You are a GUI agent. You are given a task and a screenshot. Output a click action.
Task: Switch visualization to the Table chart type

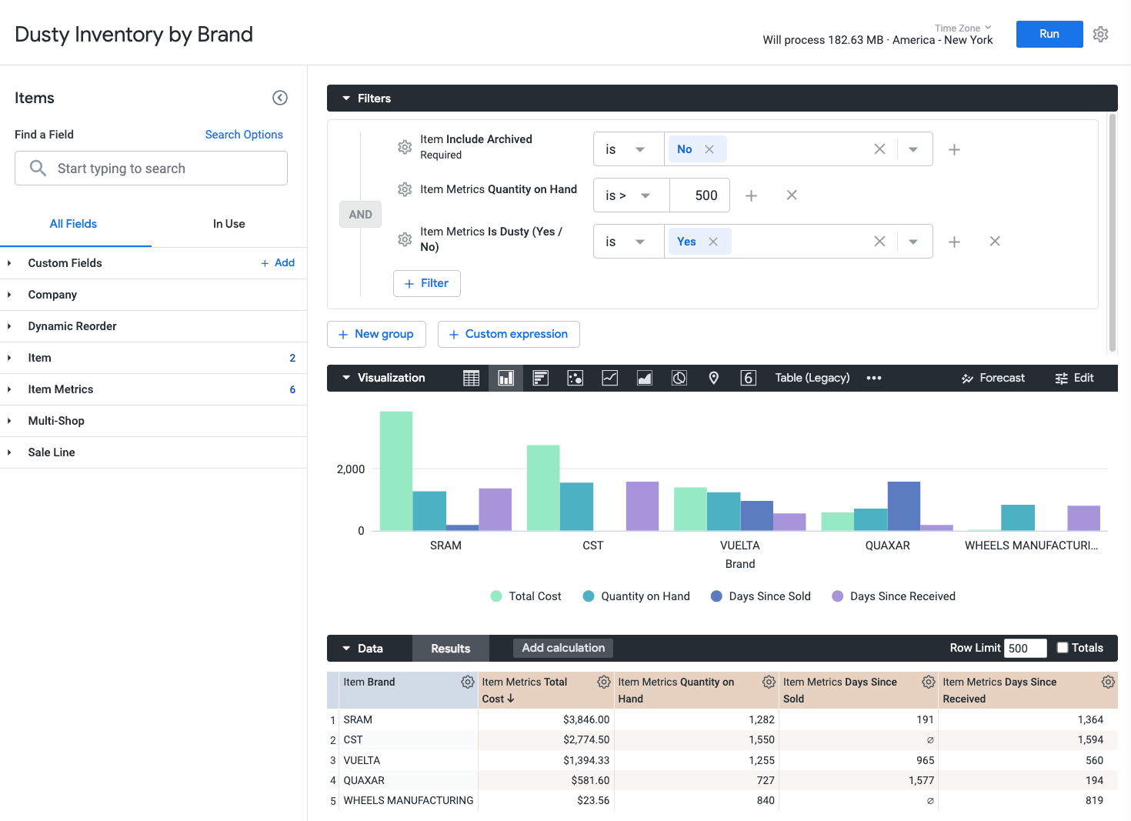(471, 378)
